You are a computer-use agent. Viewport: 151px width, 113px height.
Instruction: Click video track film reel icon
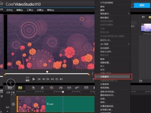(x=13, y=104)
